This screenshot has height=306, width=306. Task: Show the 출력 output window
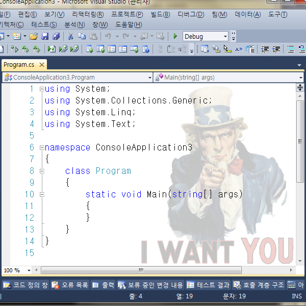(103, 285)
